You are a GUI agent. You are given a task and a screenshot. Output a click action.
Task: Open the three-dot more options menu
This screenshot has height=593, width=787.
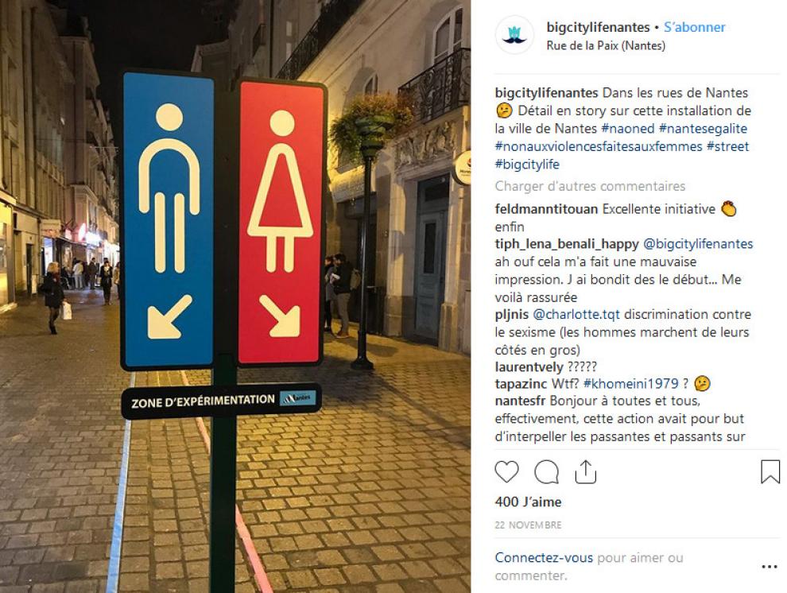click(x=770, y=567)
